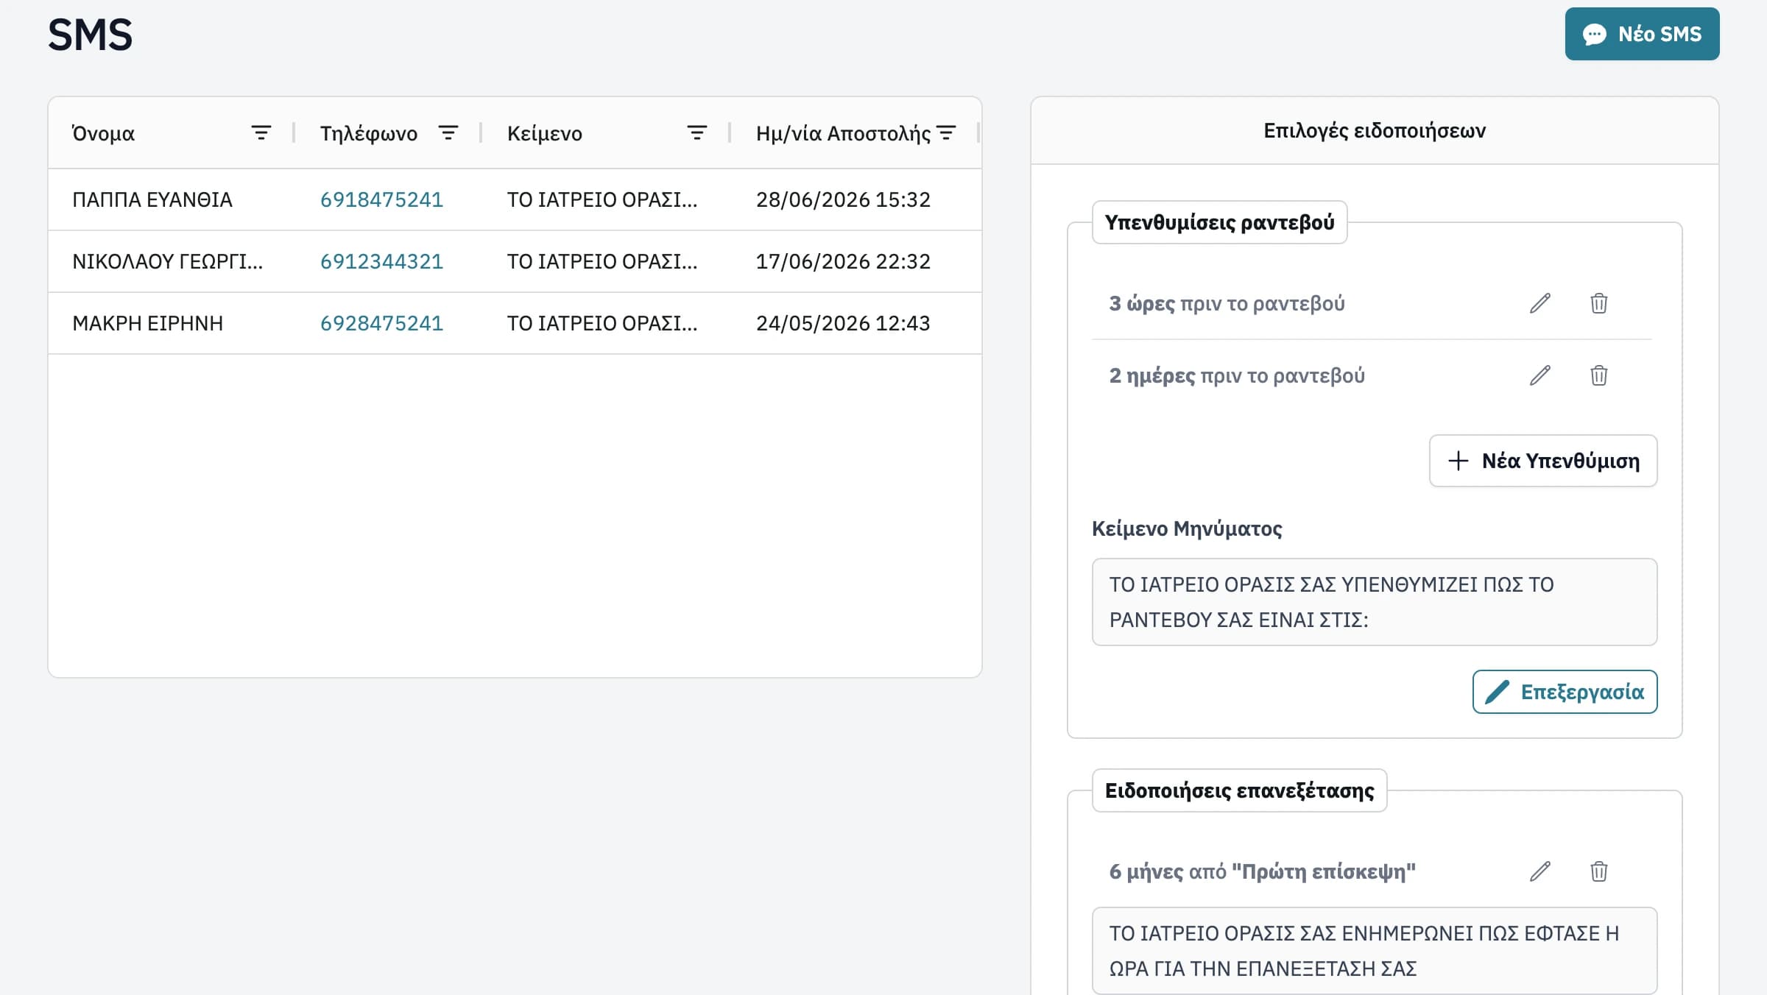Screen dimensions: 1767x995
Task: Click the SMS page title
Action: (90, 35)
